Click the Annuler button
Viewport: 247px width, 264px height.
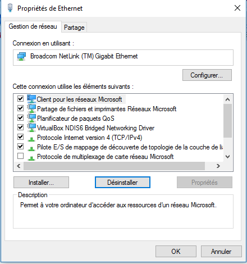click(x=221, y=252)
